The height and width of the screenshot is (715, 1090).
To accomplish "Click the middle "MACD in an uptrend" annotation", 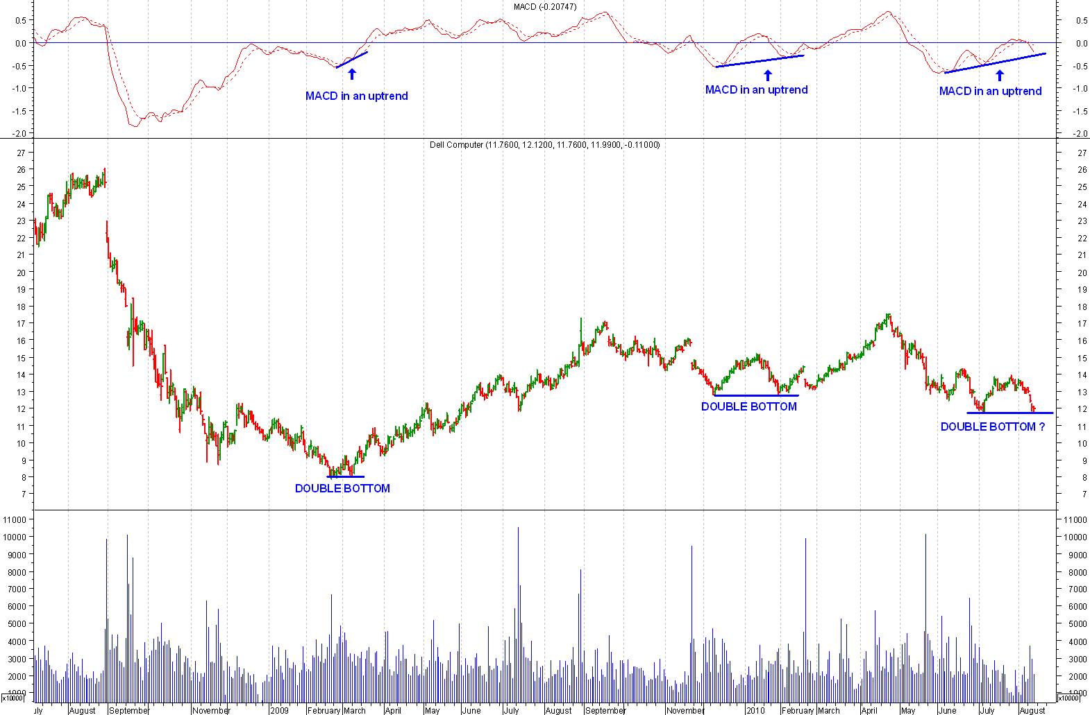I will 756,90.
